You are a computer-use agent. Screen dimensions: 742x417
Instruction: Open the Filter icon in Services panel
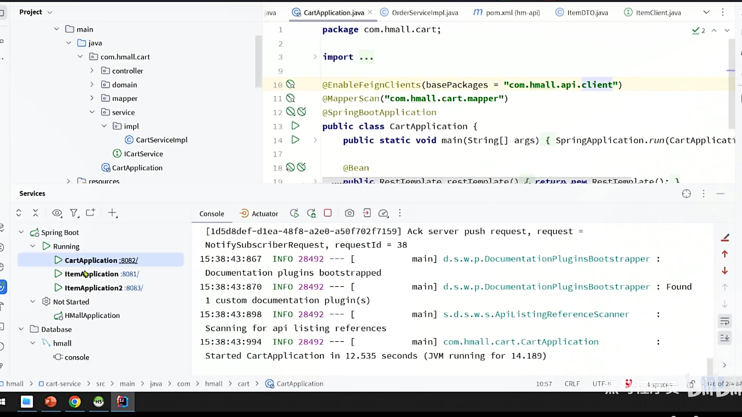tap(74, 213)
